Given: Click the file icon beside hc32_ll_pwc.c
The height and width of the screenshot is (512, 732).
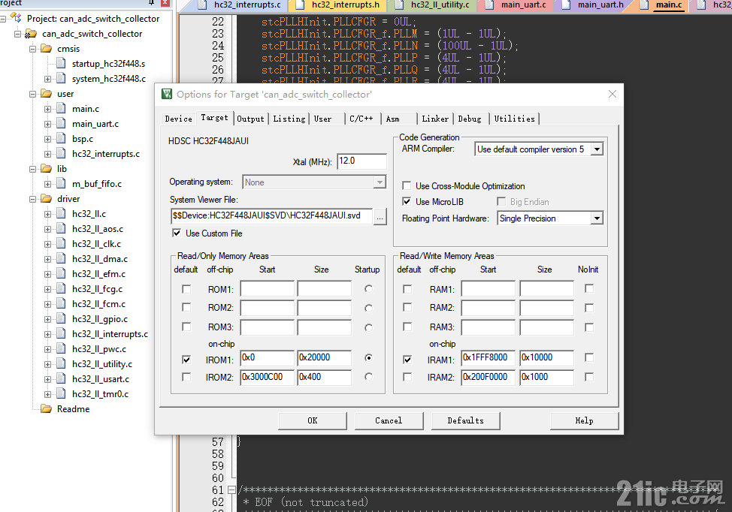Looking at the screenshot, I should point(61,349).
